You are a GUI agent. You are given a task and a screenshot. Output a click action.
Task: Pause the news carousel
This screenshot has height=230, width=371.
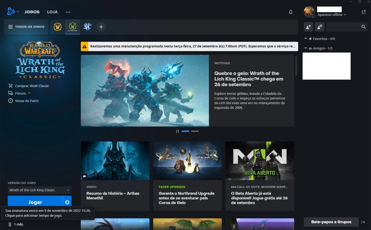point(178,131)
